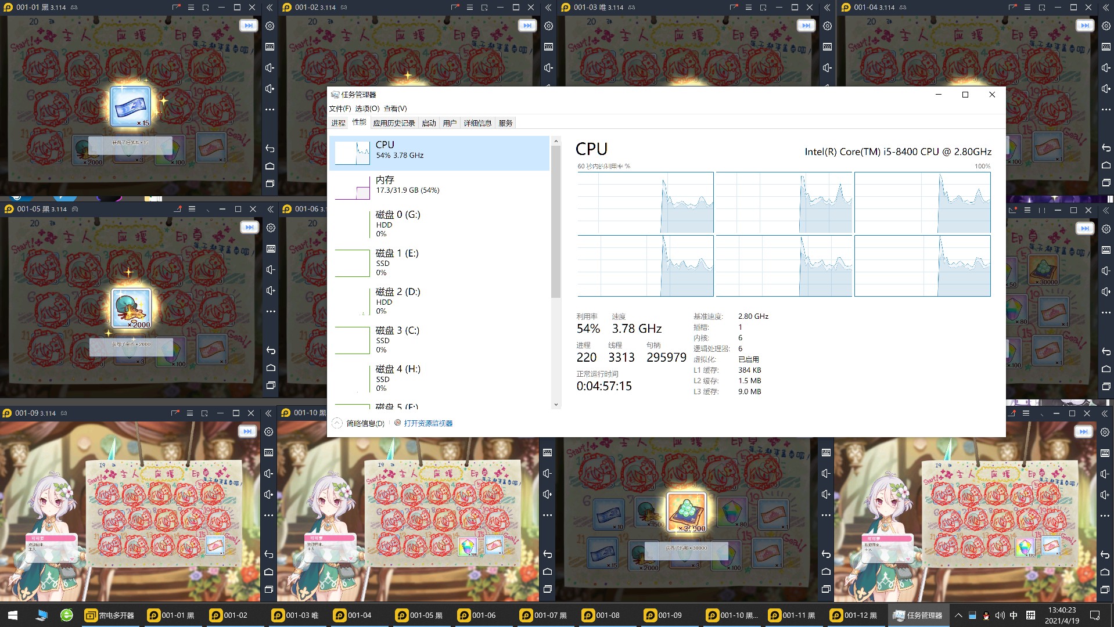Enter fullscreen from 001-01 title bar
Viewport: 1114px width, 627px height.
206,8
